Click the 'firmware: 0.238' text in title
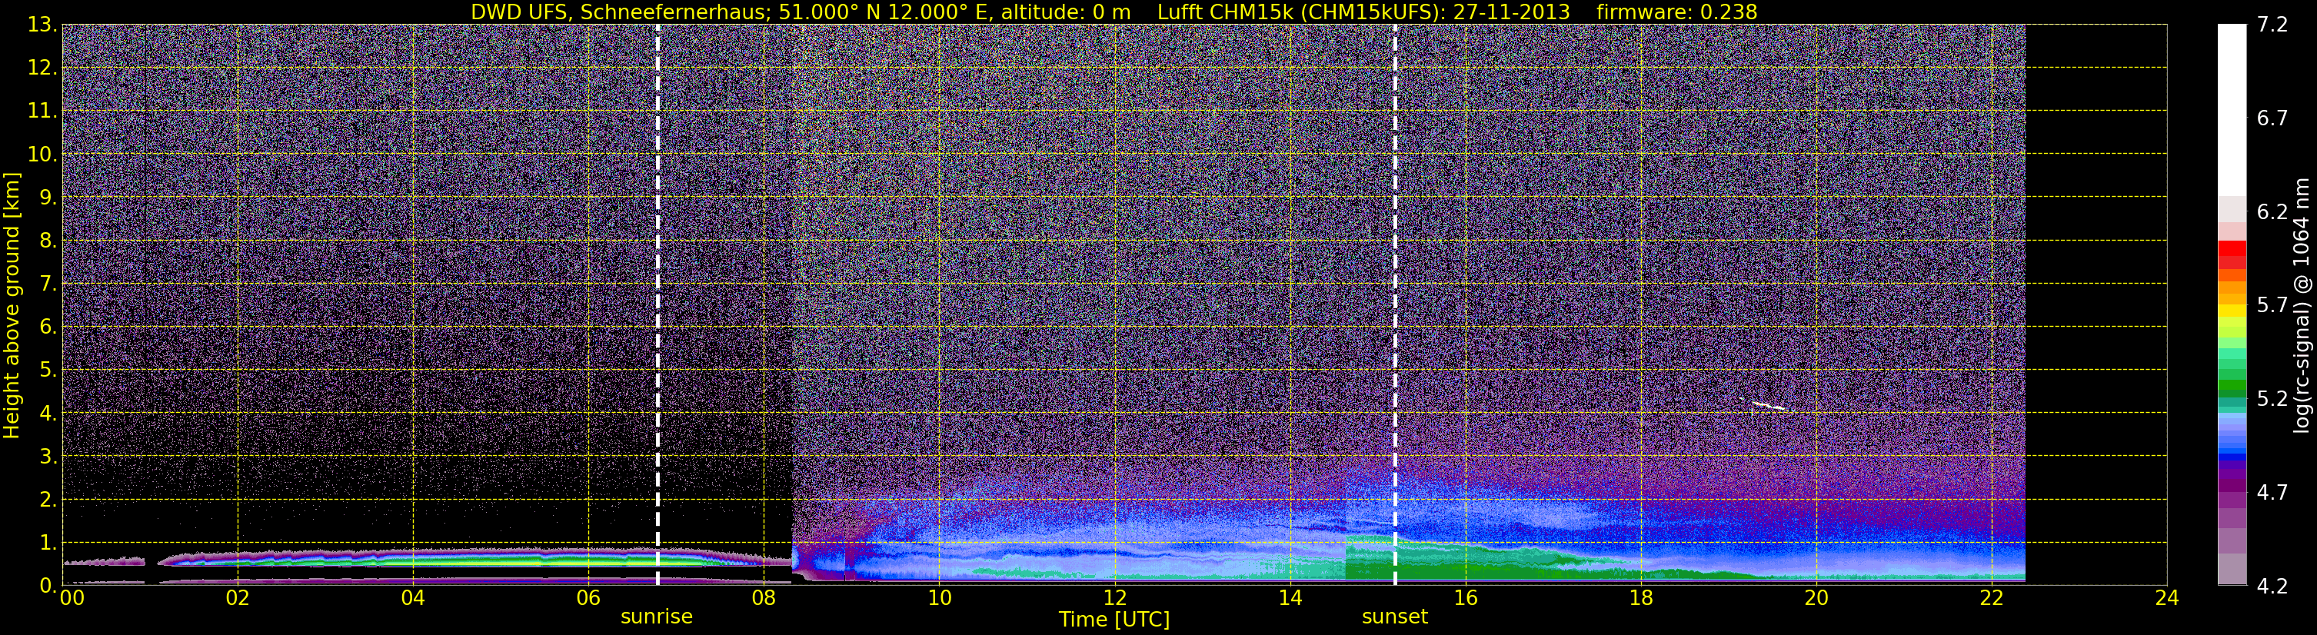The image size is (2317, 635). pyautogui.click(x=1676, y=12)
